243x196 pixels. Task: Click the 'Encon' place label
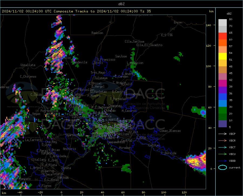pyautogui.click(x=178, y=22)
